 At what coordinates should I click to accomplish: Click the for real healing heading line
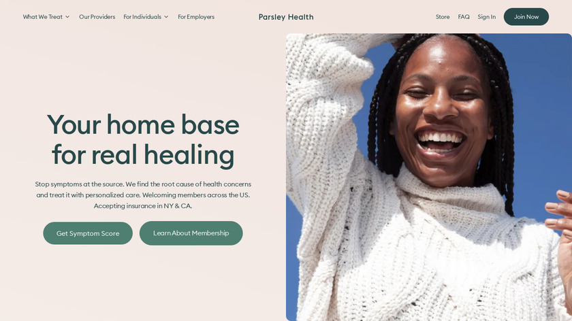143,155
